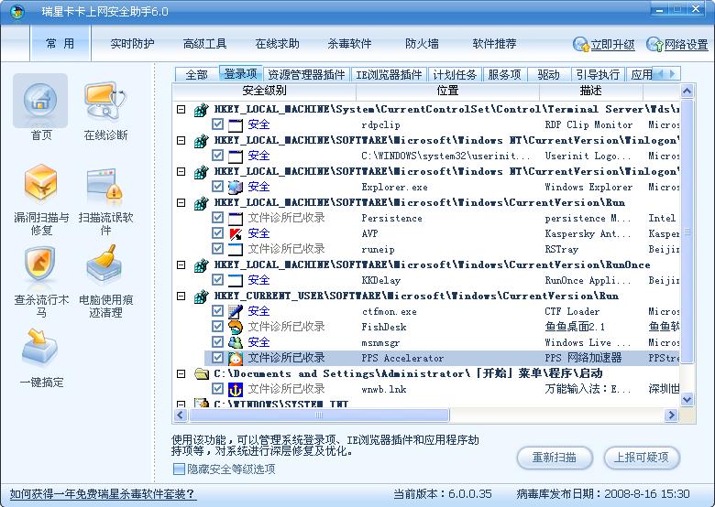Image resolution: width=715 pixels, height=507 pixels.
Task: Open link about free Rising antivirus suite
Action: [103, 494]
